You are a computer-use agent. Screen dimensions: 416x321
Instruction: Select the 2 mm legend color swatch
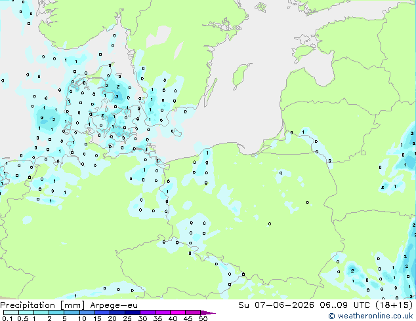coord(56,312)
